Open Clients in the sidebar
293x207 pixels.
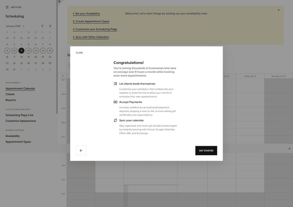point(10,94)
